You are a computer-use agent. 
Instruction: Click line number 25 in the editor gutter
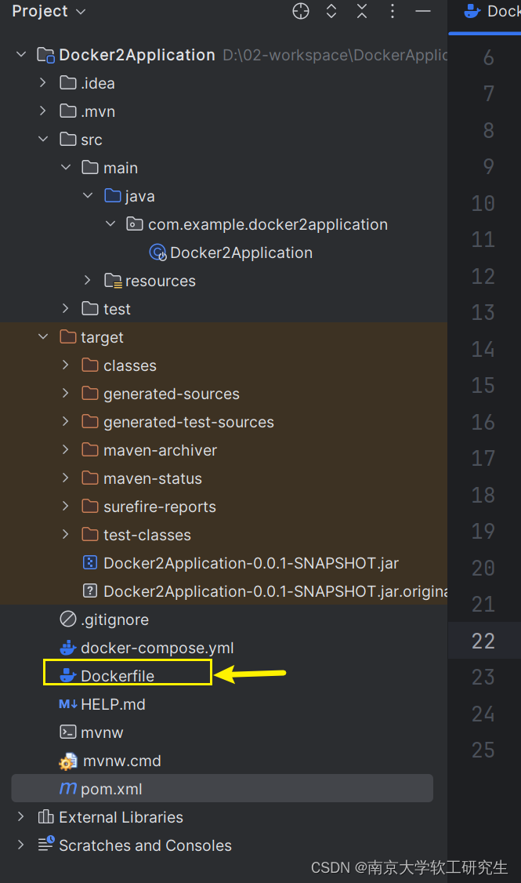pos(483,750)
